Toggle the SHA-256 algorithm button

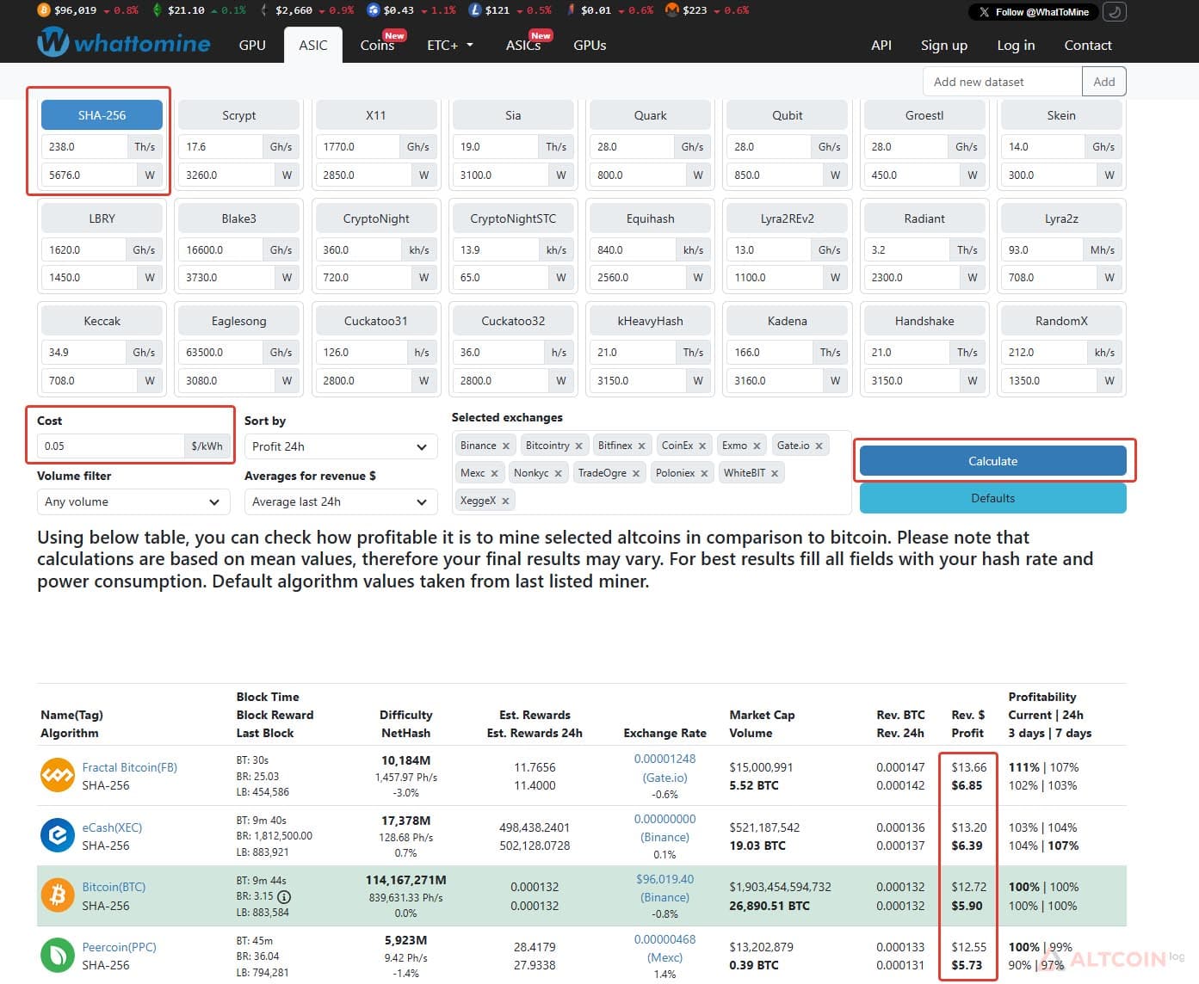(x=102, y=115)
